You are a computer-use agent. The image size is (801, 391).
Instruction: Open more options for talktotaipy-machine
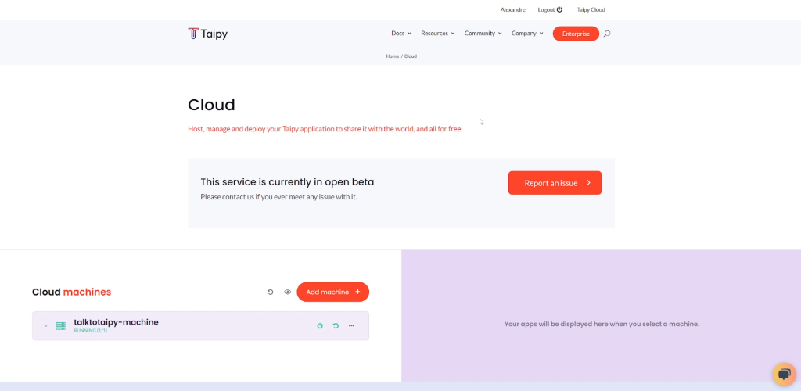[x=351, y=325]
